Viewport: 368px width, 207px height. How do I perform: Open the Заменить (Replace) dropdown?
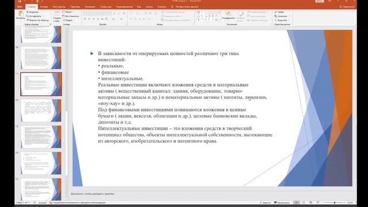[282, 16]
